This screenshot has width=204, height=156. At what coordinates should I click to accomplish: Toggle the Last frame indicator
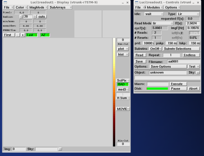point(32,35)
